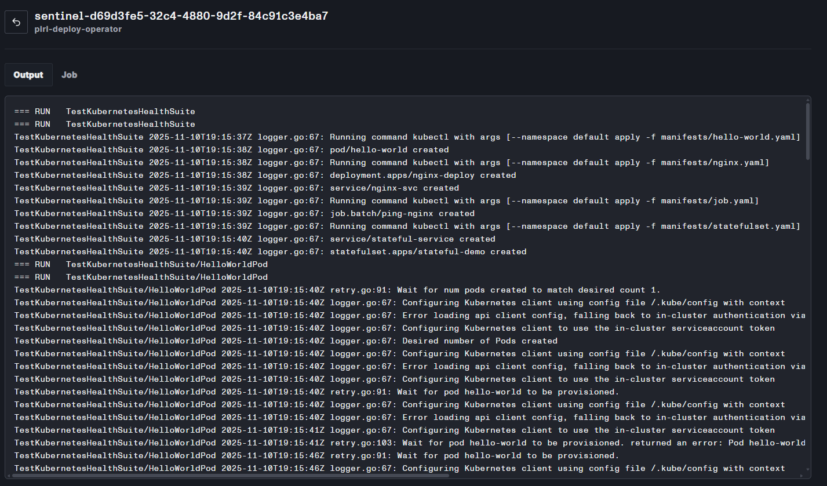Viewport: 827px width, 486px height.
Task: Click the log line applying manifests/job.yaml
Action: coord(387,200)
